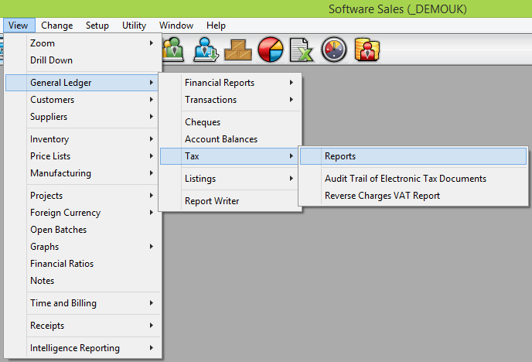Click the customer download arrow toolbar icon
This screenshot has width=532, height=362.
206,50
